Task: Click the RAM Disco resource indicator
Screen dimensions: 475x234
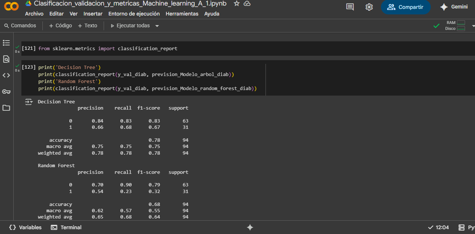Action: point(455,25)
